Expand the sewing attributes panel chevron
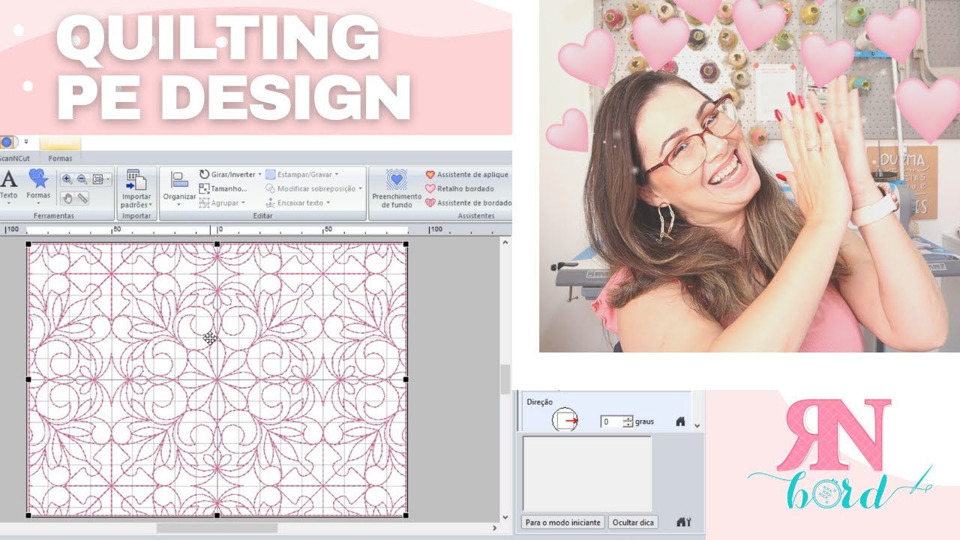 point(697,425)
